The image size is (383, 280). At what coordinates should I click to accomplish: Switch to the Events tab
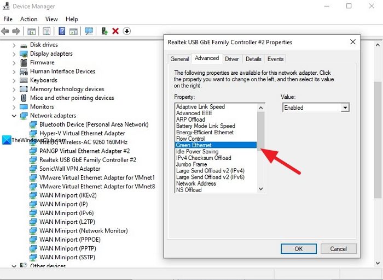275,59
